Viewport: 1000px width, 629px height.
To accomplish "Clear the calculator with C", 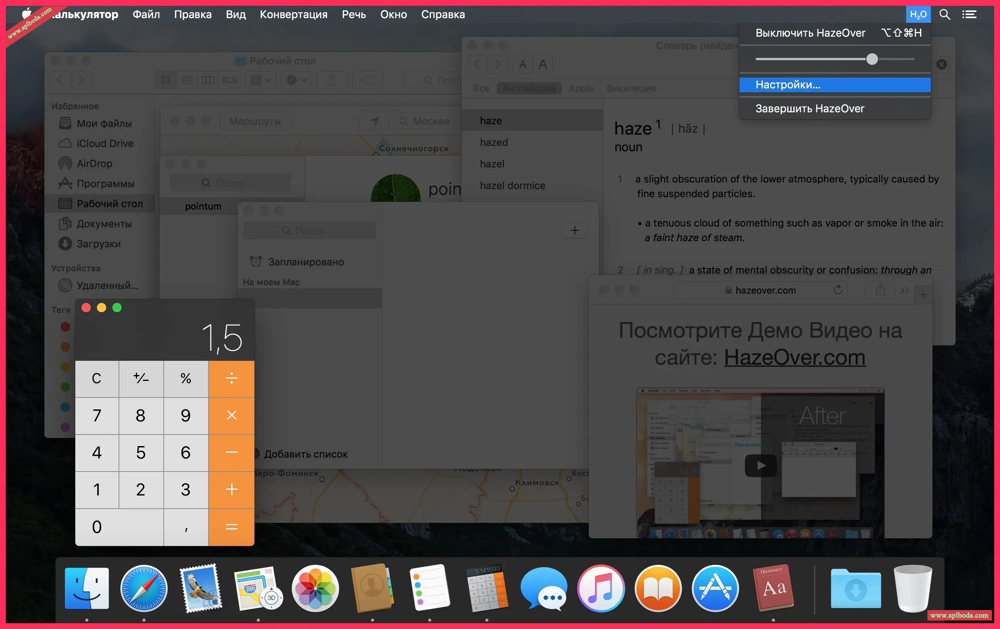I will coord(97,378).
